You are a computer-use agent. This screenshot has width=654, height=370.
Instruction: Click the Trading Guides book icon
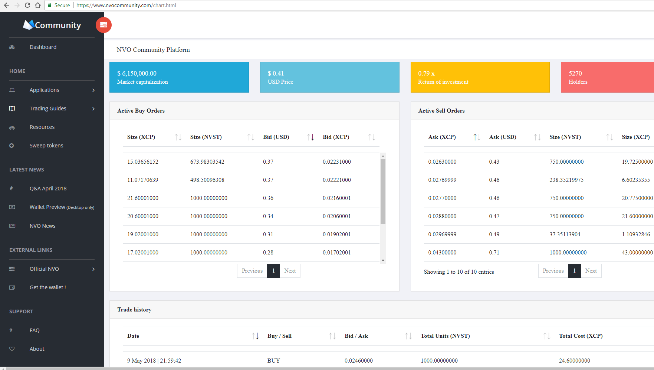point(12,109)
